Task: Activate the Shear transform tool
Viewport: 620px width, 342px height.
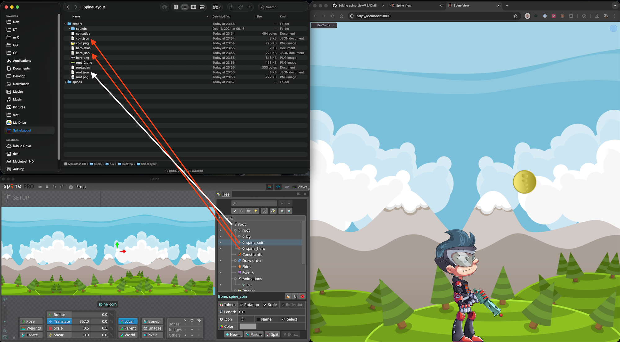Action: pyautogui.click(x=58, y=335)
